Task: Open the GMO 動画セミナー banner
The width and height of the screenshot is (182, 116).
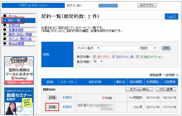Action: tap(19, 101)
